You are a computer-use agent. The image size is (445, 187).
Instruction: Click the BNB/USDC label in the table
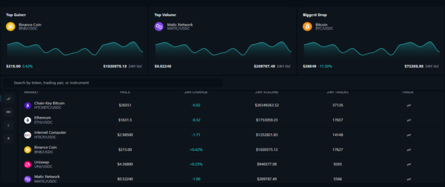43,152
